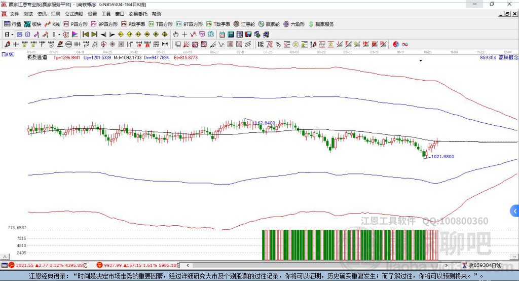Open the 江恩 menu
Viewport: 519px width, 281px height.
point(56,14)
